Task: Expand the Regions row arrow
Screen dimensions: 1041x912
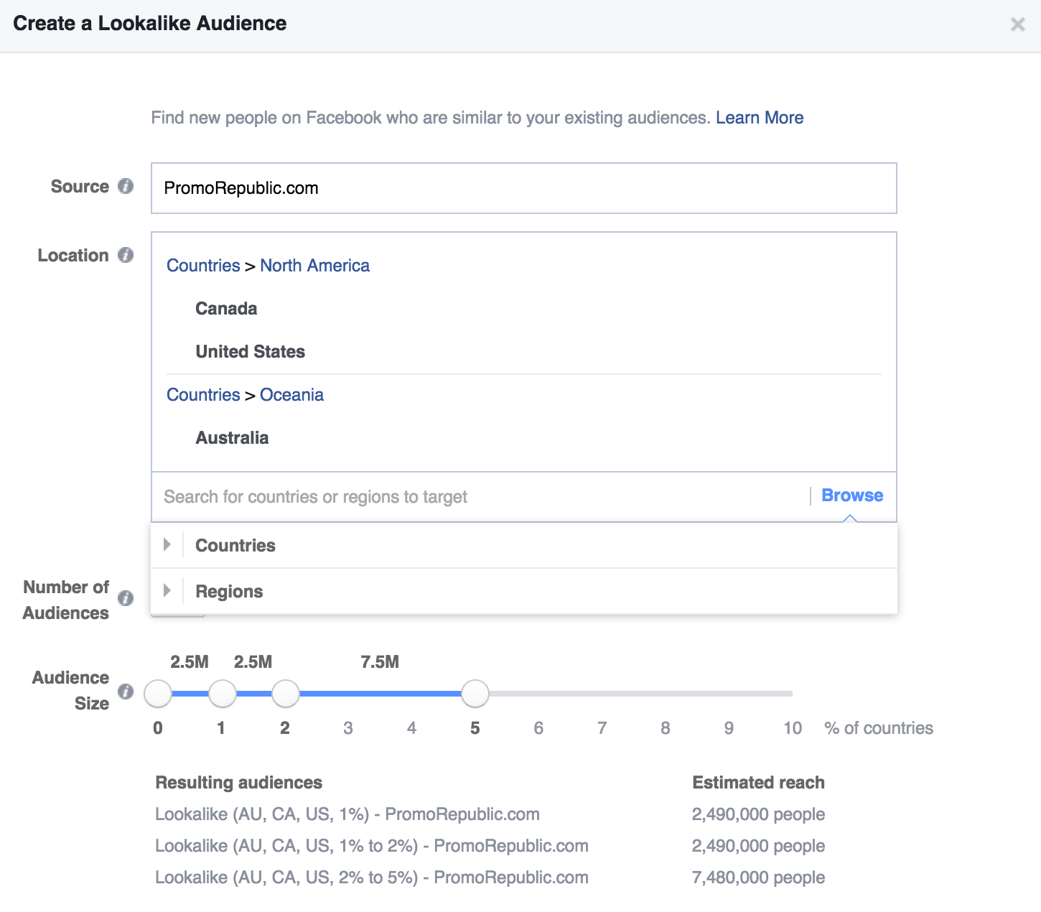Action: (167, 590)
